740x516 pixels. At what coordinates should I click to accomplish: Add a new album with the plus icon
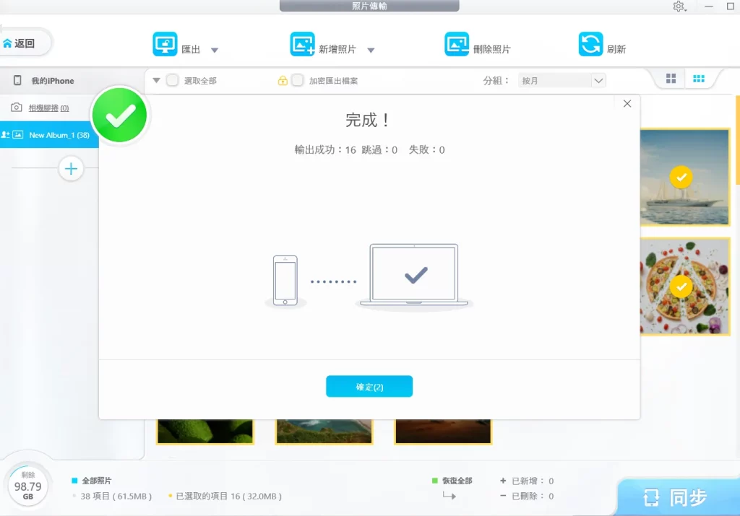click(71, 168)
